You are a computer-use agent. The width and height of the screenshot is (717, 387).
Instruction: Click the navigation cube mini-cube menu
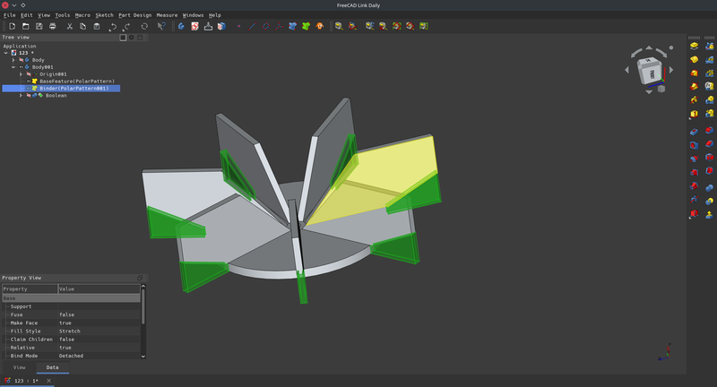pyautogui.click(x=661, y=89)
